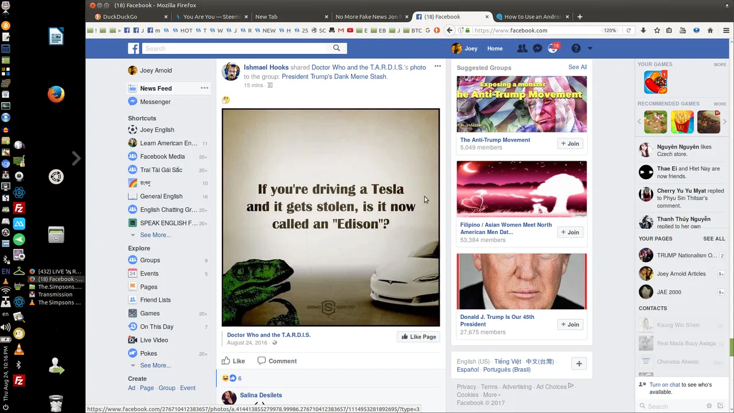Open the Anti-Trump Movement group cover image
Viewport: 734px width, 413px height.
click(521, 104)
